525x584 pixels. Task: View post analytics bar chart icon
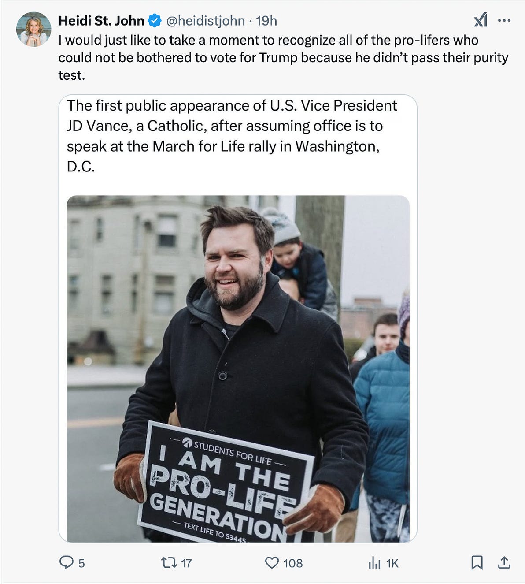[x=374, y=563]
